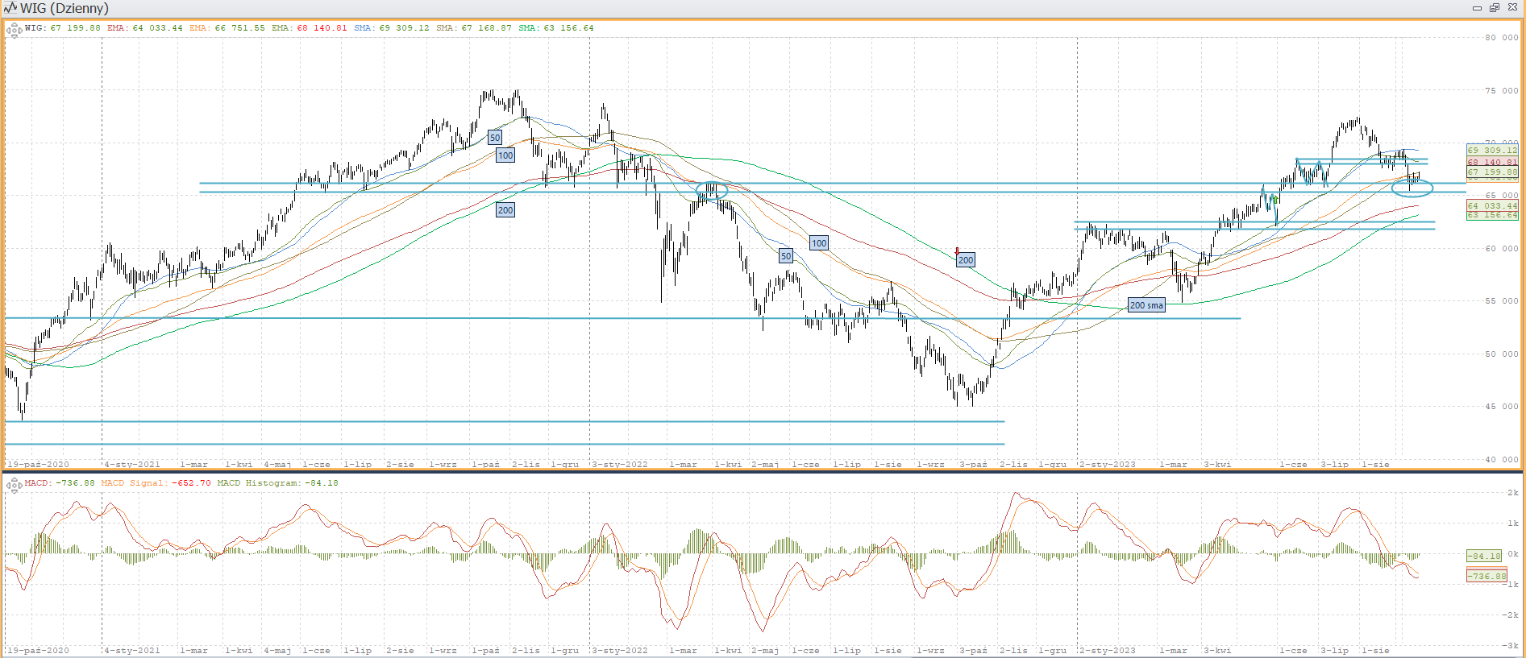Screen dimensions: 1526x658
Task: Click the WIG 67 199.88 price tag on axis
Action: click(1492, 172)
